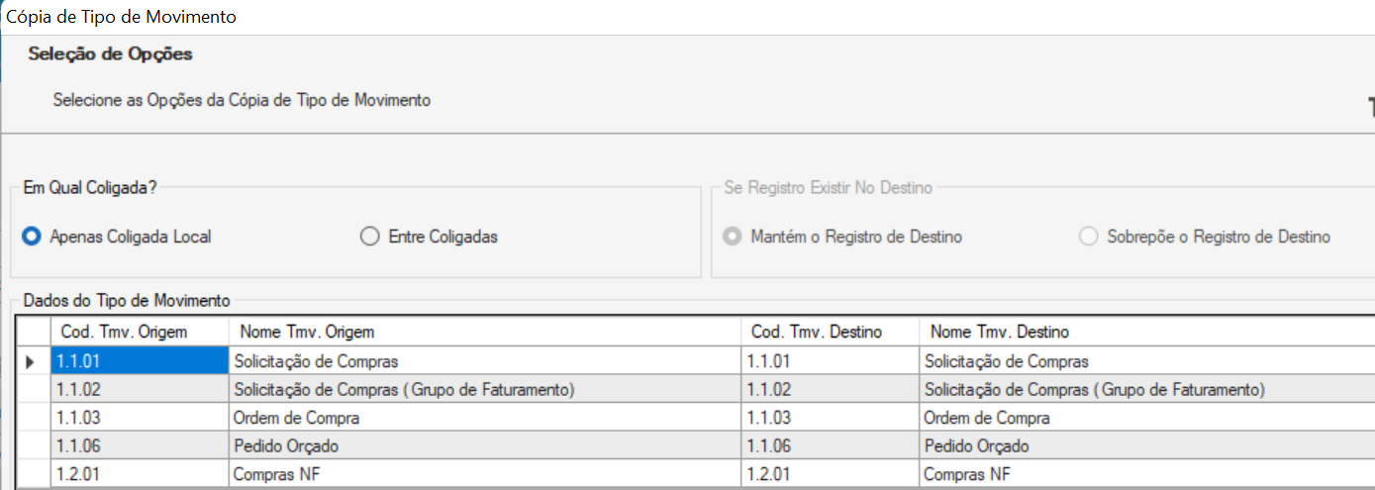Select origin name 'Compras NF' cell
The image size is (1375, 490).
click(485, 474)
